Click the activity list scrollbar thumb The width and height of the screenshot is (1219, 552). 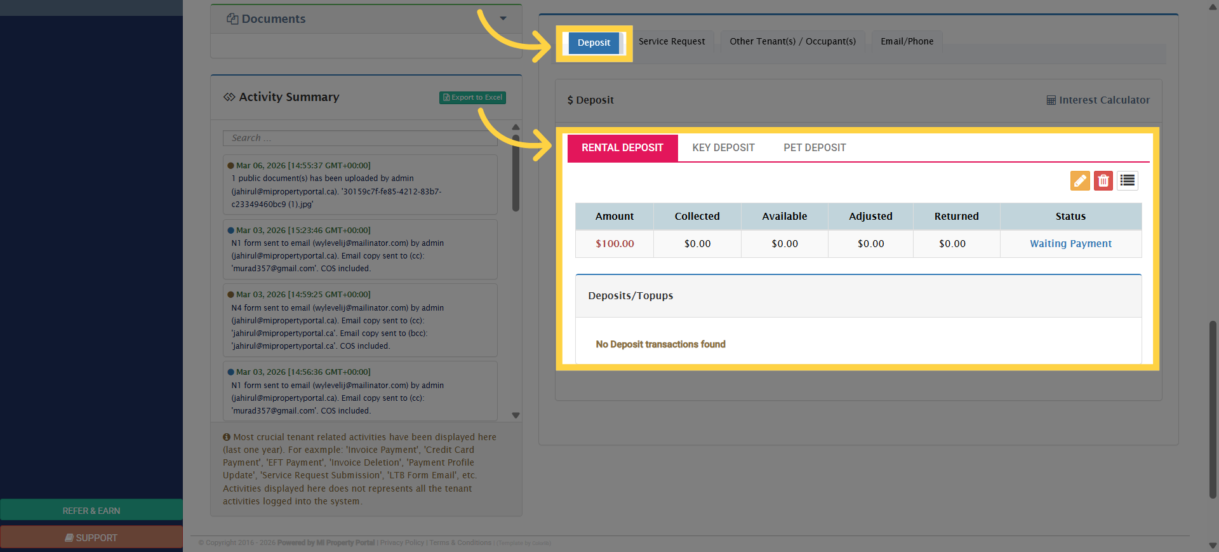pos(516,173)
